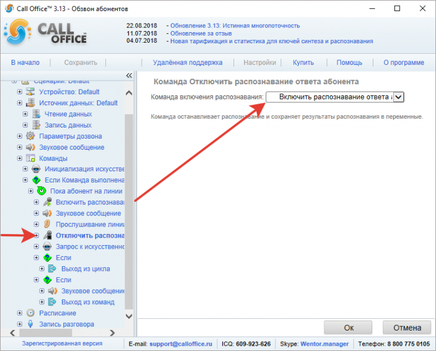Viewport: 436px width, 351px height.
Task: Click the ear icon for Прослушивание линии
Action: pyautogui.click(x=47, y=224)
